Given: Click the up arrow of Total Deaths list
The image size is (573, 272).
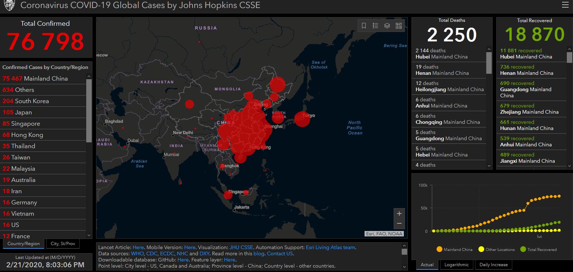Looking at the screenshot, I should point(489,49).
